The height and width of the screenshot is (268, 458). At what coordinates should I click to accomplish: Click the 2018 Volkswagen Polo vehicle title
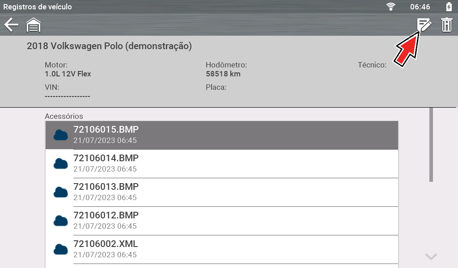[109, 46]
